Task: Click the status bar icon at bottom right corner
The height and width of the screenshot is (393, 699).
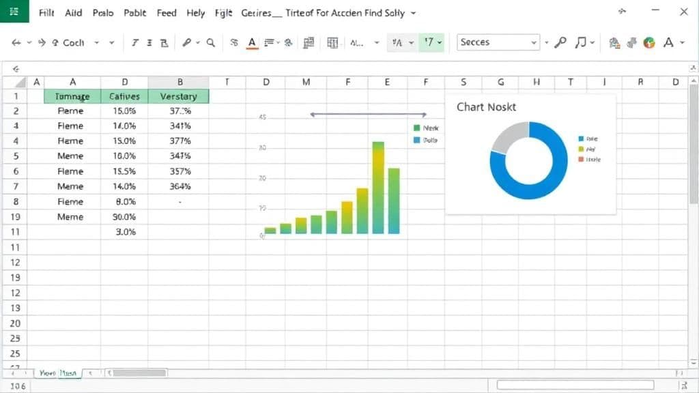Action: [x=684, y=386]
